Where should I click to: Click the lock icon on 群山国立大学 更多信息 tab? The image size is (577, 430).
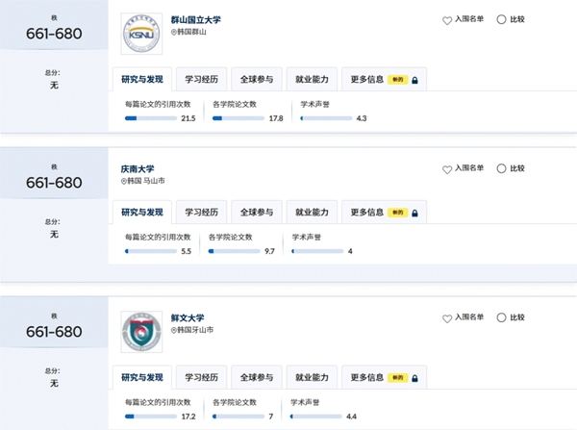[414, 80]
